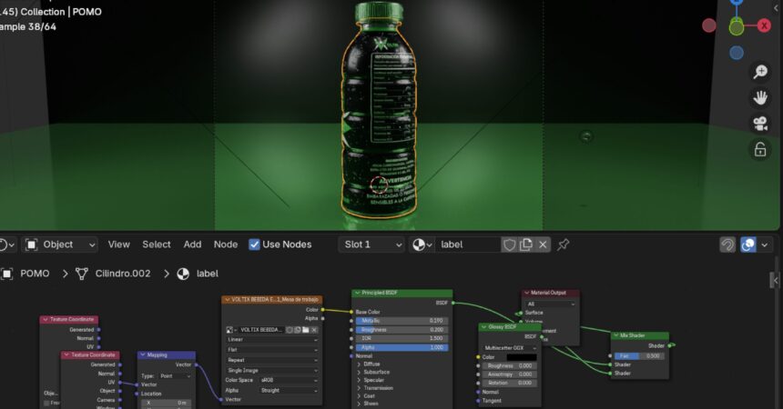The image size is (783, 409).
Task: Pin the material with the pin icon
Action: (564, 244)
